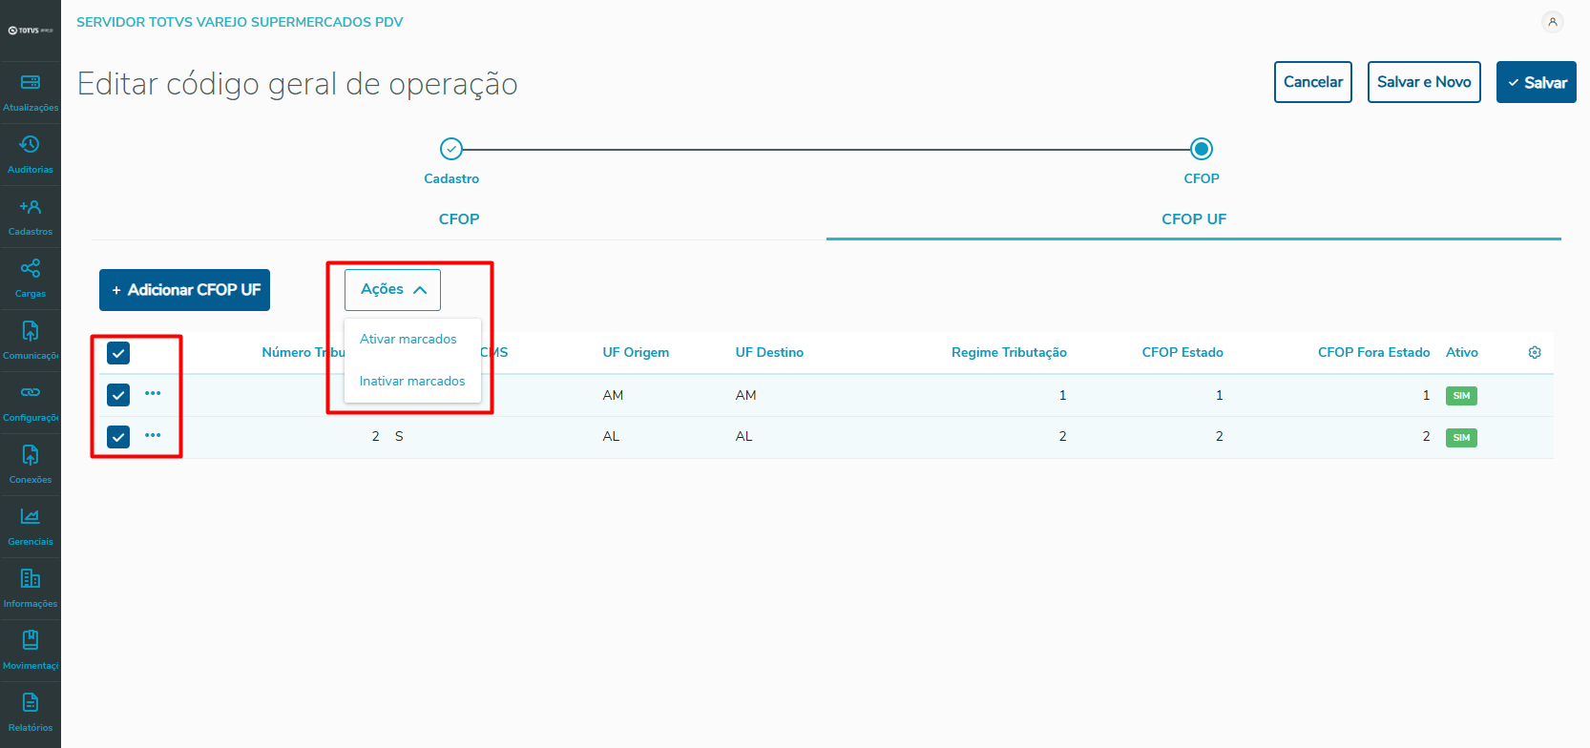
Task: Save with the Salvar button
Action: pos(1537,82)
